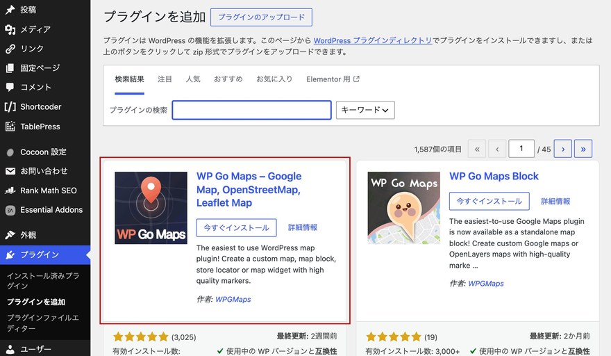Image resolution: width=611 pixels, height=356 pixels.
Task: Click the Cocoon 設定 circle icon
Action: tap(10, 152)
